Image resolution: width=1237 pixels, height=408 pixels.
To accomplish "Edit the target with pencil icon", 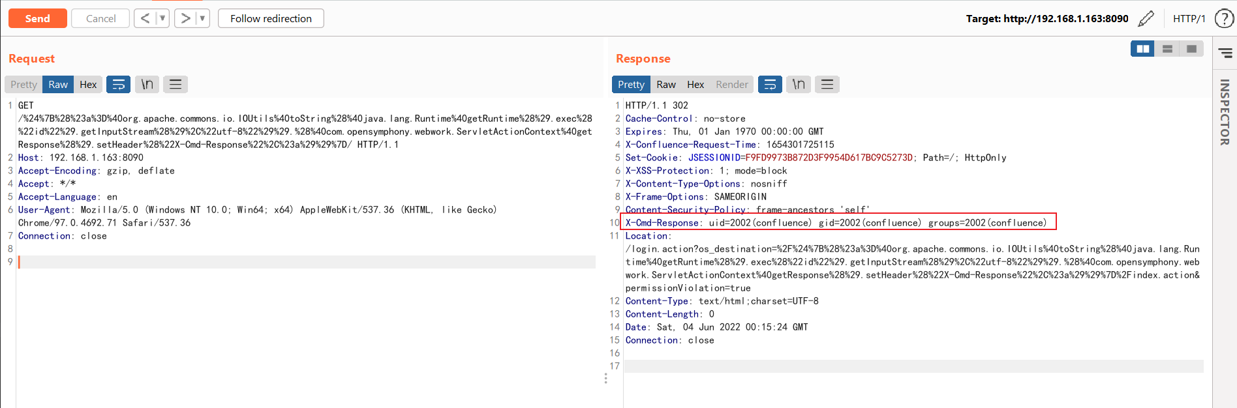I will tap(1146, 18).
